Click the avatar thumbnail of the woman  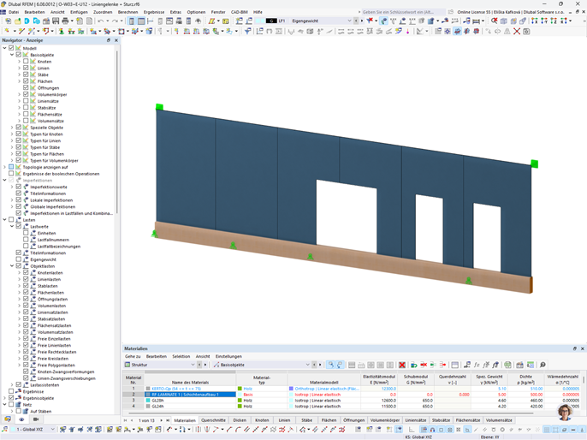[x=566, y=413]
